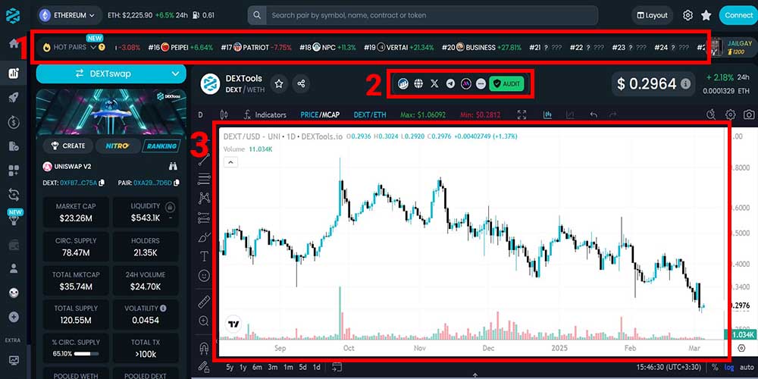This screenshot has height=379, width=758.
Task: Open the Pair Explorer chart icon in the sidebar
Action: click(14, 74)
